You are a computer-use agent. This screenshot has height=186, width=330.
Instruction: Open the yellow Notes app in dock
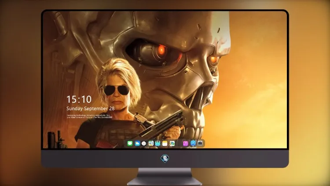tap(165, 143)
